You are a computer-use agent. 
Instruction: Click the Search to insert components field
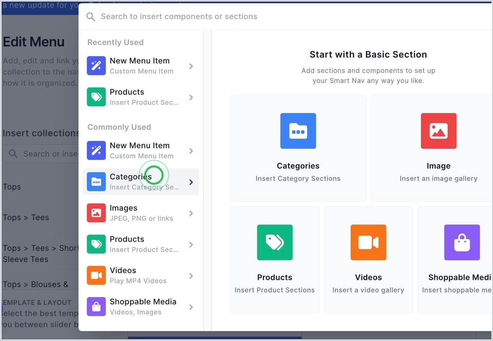pos(179,17)
